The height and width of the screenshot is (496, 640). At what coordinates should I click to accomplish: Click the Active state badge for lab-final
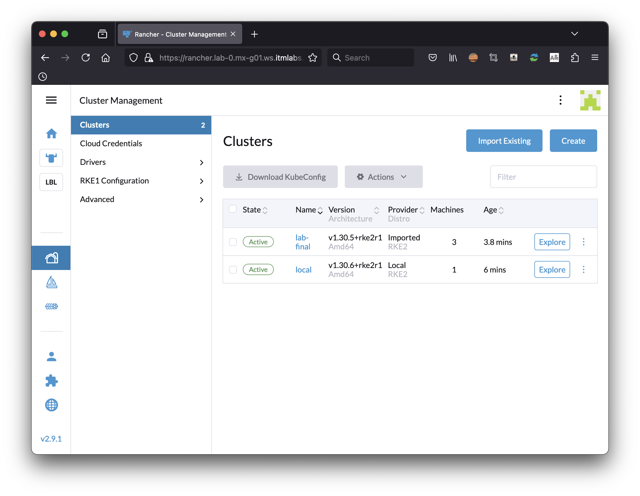(258, 242)
